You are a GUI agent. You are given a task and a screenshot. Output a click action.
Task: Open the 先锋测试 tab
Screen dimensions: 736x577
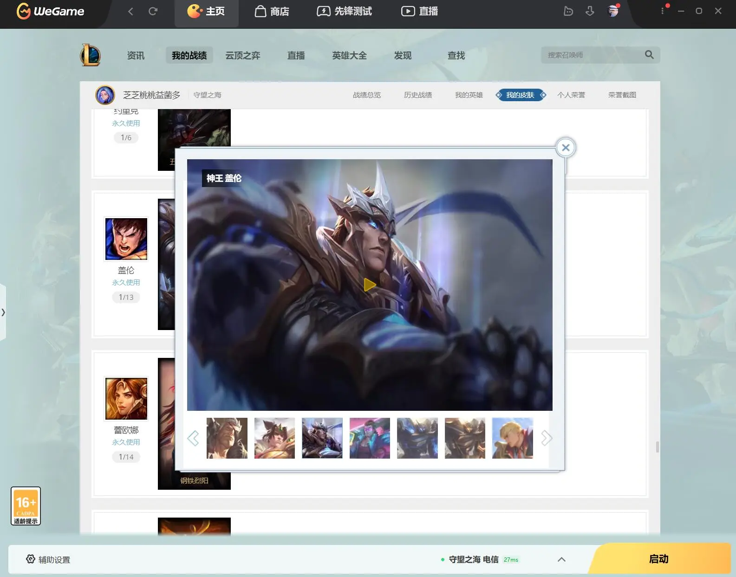click(x=344, y=11)
